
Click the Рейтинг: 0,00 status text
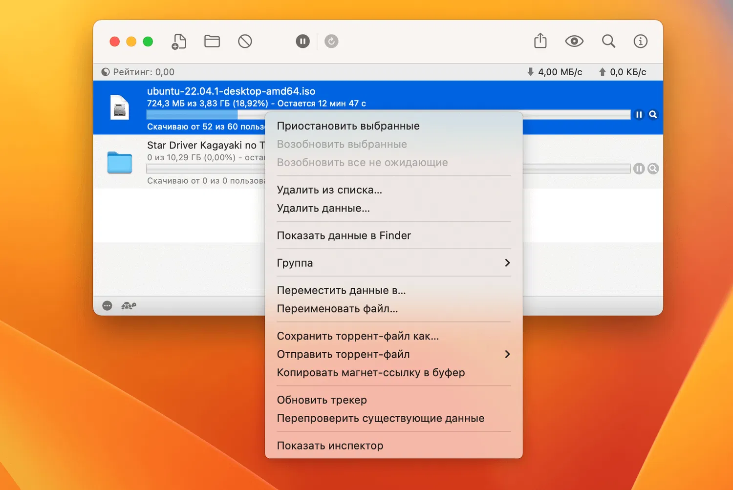tap(144, 72)
